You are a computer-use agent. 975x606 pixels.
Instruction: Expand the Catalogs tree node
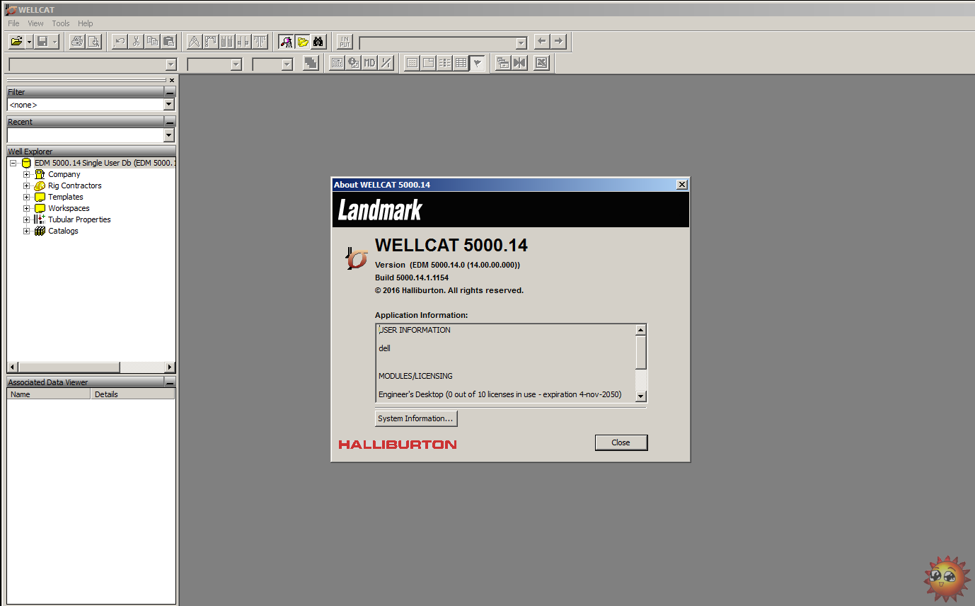tap(26, 231)
